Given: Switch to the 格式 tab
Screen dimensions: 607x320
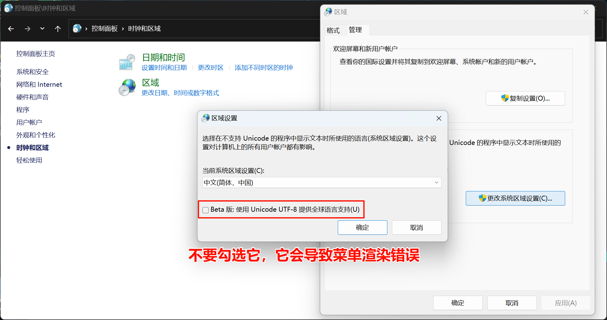Looking at the screenshot, I should (333, 30).
